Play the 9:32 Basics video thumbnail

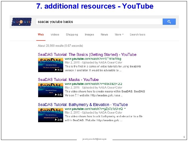pos(51,65)
